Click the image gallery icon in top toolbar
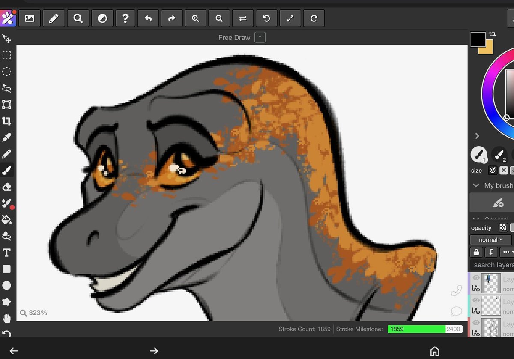 pyautogui.click(x=30, y=18)
